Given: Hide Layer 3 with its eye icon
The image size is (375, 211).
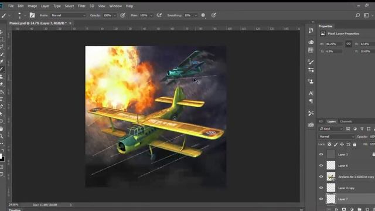Looking at the screenshot, I should click(321, 154).
